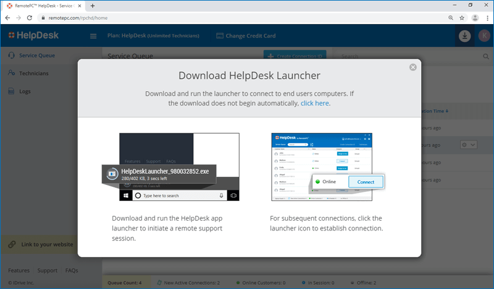Expand the gear settings dropdown in row

click(x=469, y=144)
